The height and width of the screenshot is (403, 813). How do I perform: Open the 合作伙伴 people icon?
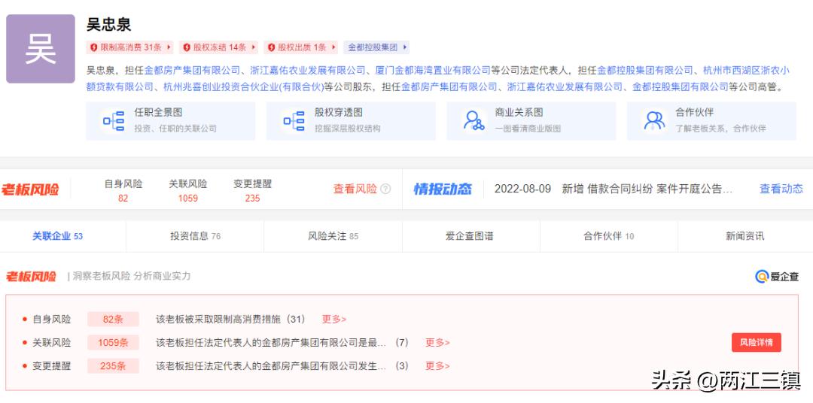pyautogui.click(x=654, y=121)
